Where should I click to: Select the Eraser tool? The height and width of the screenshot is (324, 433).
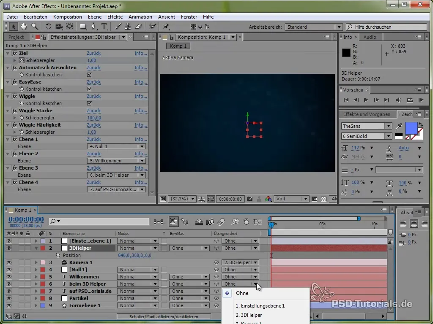click(x=138, y=27)
